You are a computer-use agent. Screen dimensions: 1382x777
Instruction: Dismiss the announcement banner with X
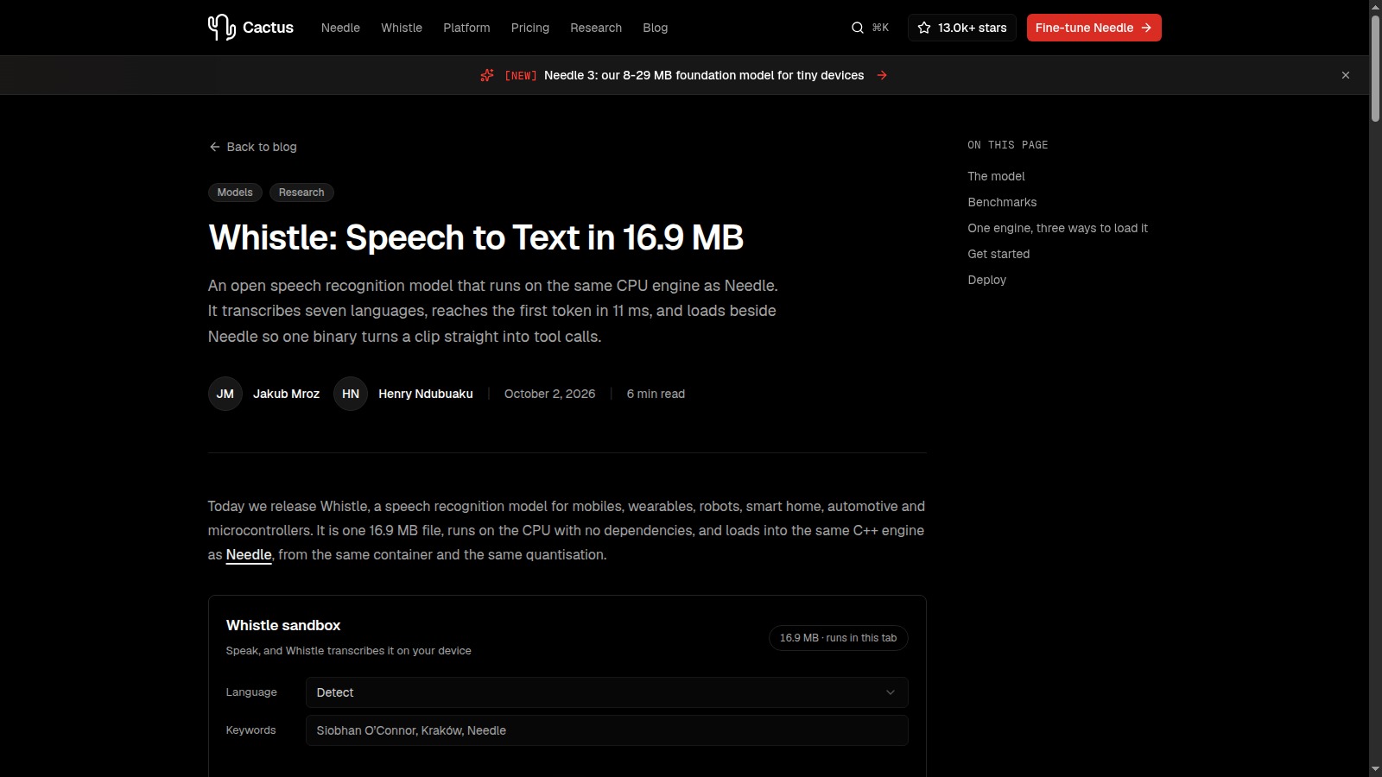coord(1346,75)
